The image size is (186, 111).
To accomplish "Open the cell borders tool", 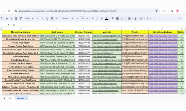I will pos(117,18).
